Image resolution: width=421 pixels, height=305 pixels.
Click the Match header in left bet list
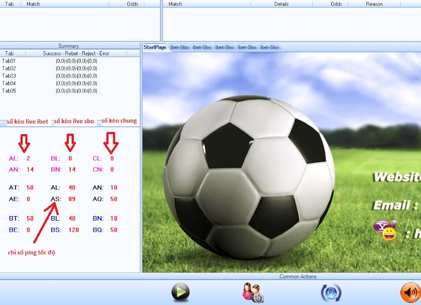(x=33, y=4)
